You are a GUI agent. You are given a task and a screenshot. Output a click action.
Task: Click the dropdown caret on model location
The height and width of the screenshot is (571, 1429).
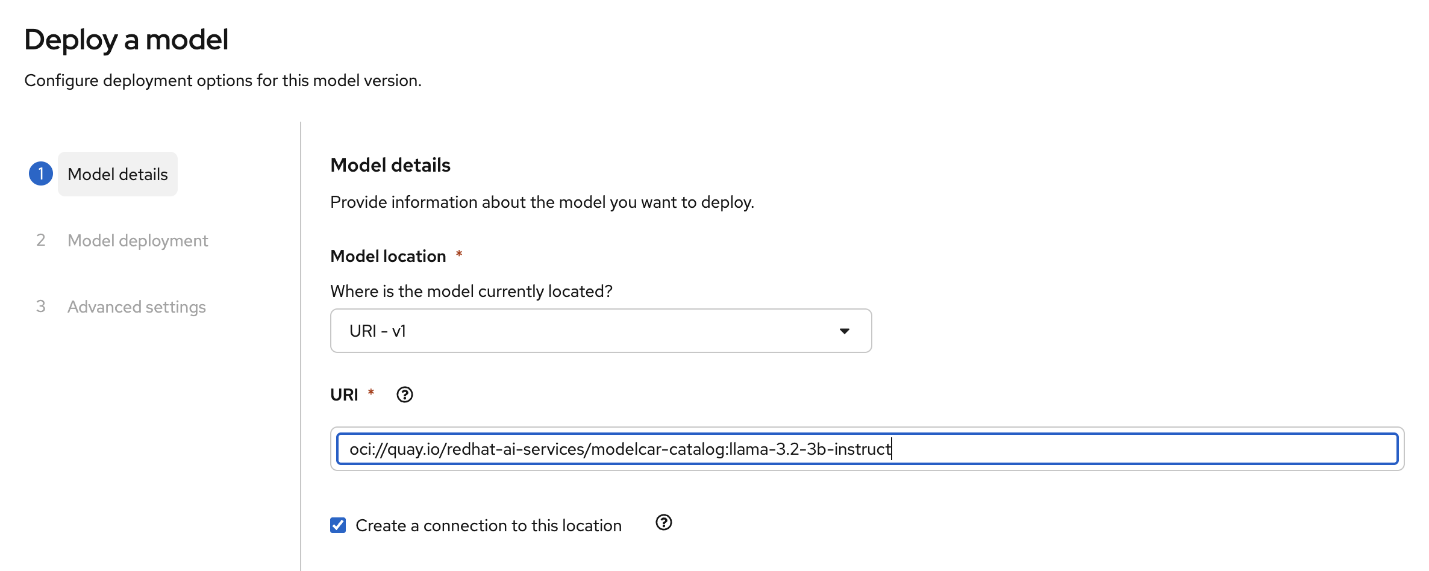click(845, 330)
